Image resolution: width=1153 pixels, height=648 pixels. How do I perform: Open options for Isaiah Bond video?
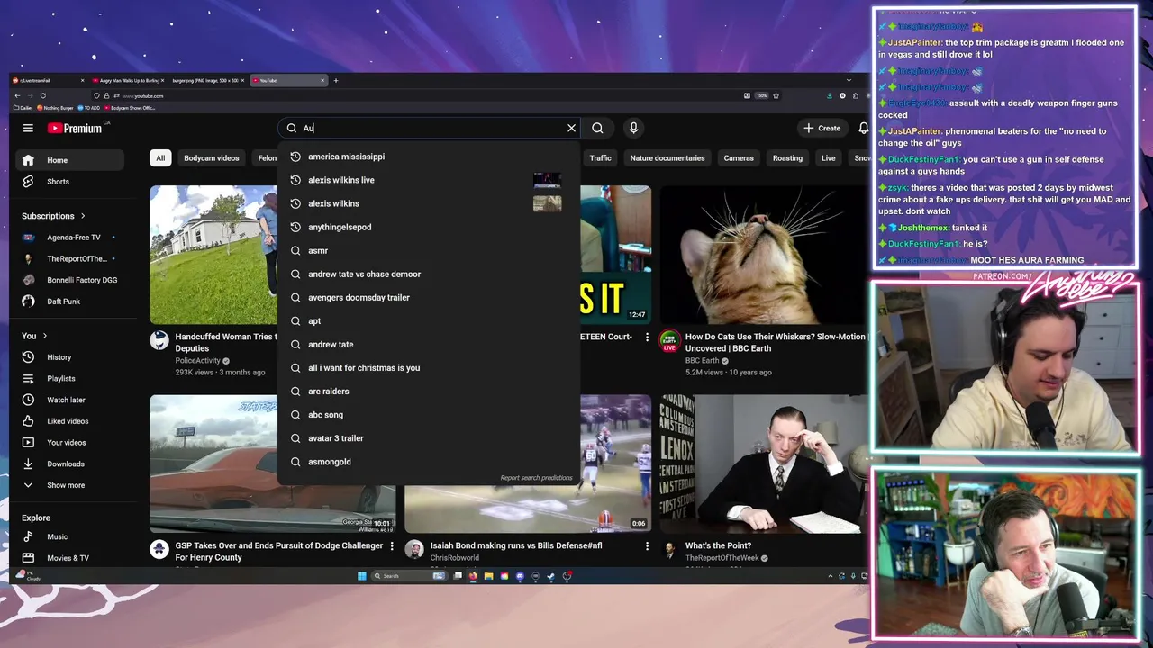point(647,546)
